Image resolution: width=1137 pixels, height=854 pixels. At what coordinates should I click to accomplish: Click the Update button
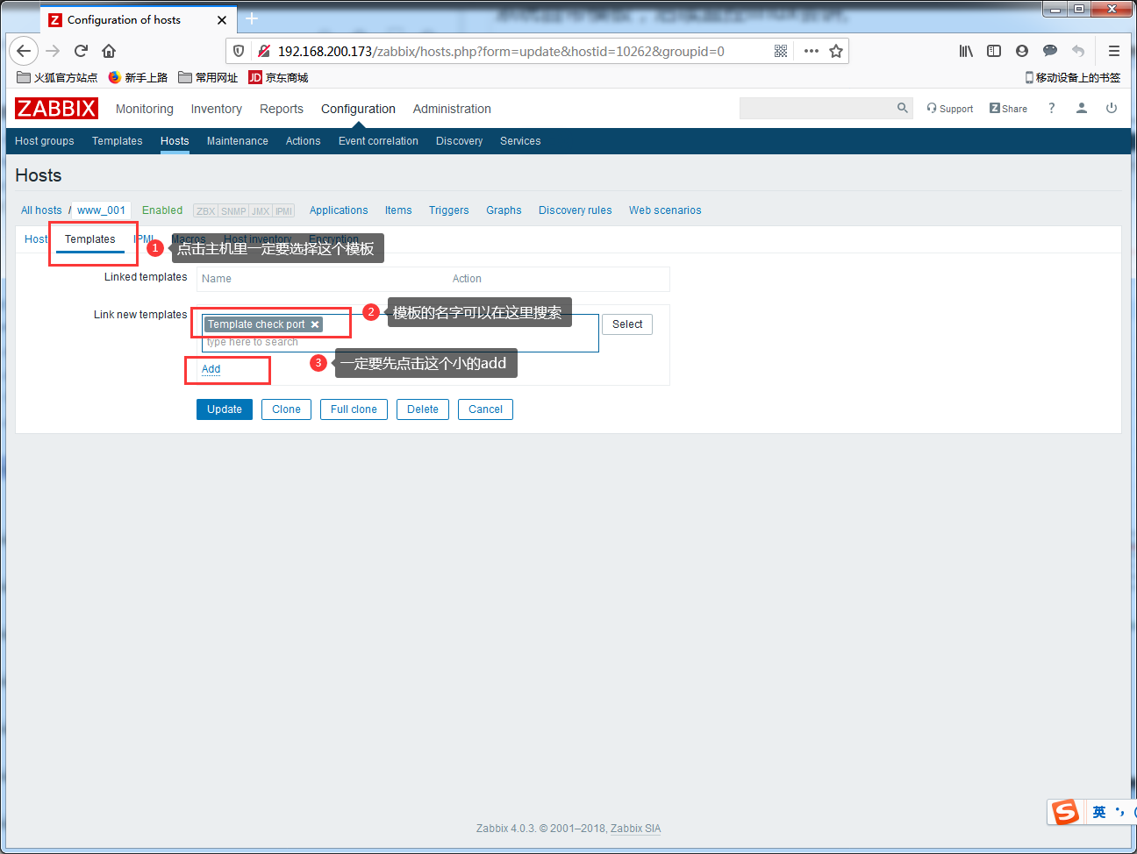point(225,409)
